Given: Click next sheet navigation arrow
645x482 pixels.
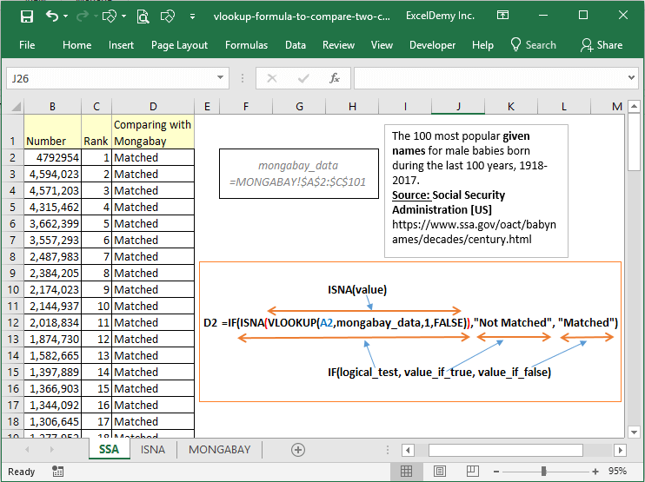Looking at the screenshot, I should pyautogui.click(x=51, y=450).
